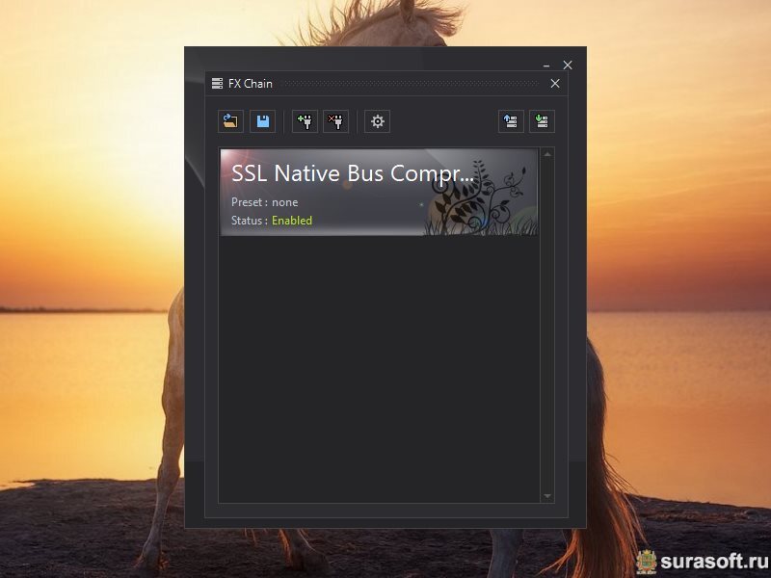This screenshot has width=771, height=578.
Task: Select the SSL Native Bus Compressor plugin card
Action: point(379,192)
